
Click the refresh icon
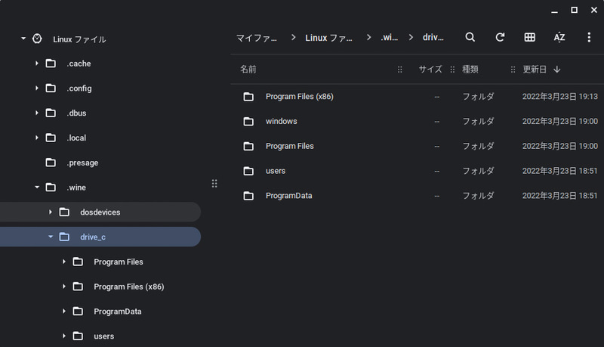coord(500,37)
